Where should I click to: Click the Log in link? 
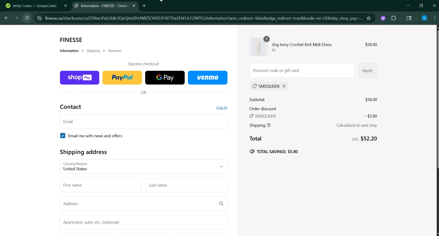pyautogui.click(x=222, y=107)
